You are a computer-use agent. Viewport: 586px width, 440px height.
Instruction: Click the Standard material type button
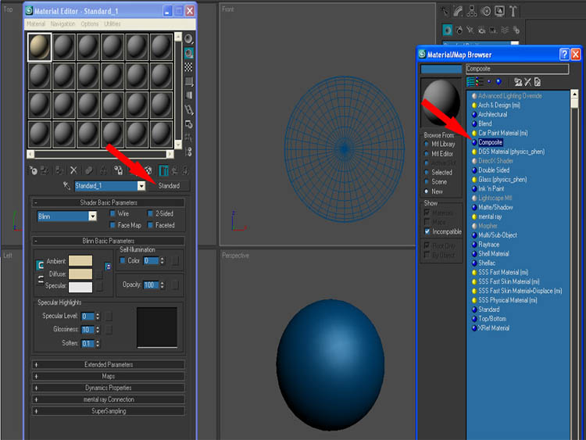click(168, 186)
